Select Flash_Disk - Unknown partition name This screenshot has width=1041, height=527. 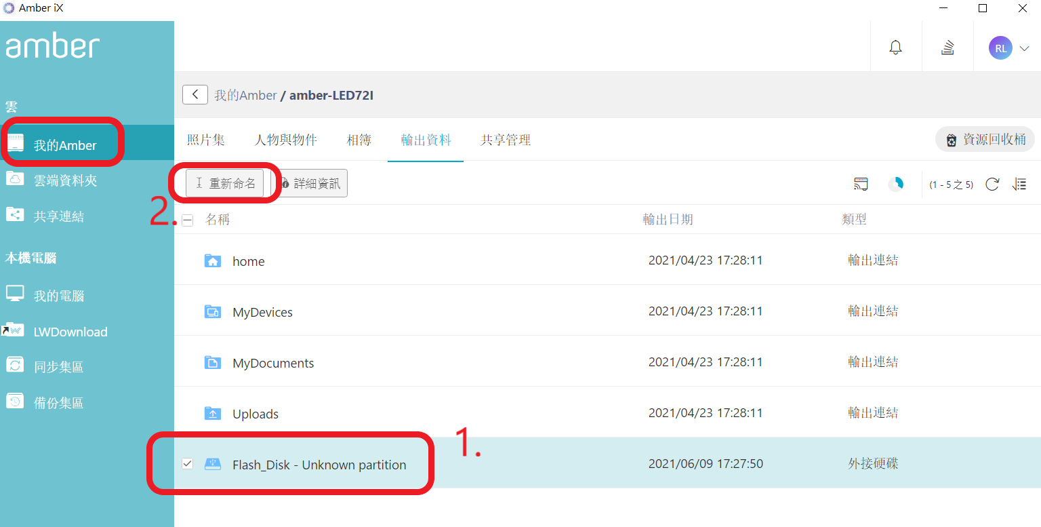tap(319, 465)
